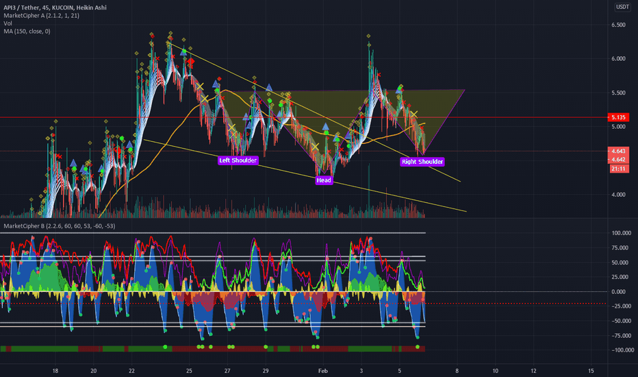Select the Left Shoulder label
638x377 pixels.
point(238,160)
